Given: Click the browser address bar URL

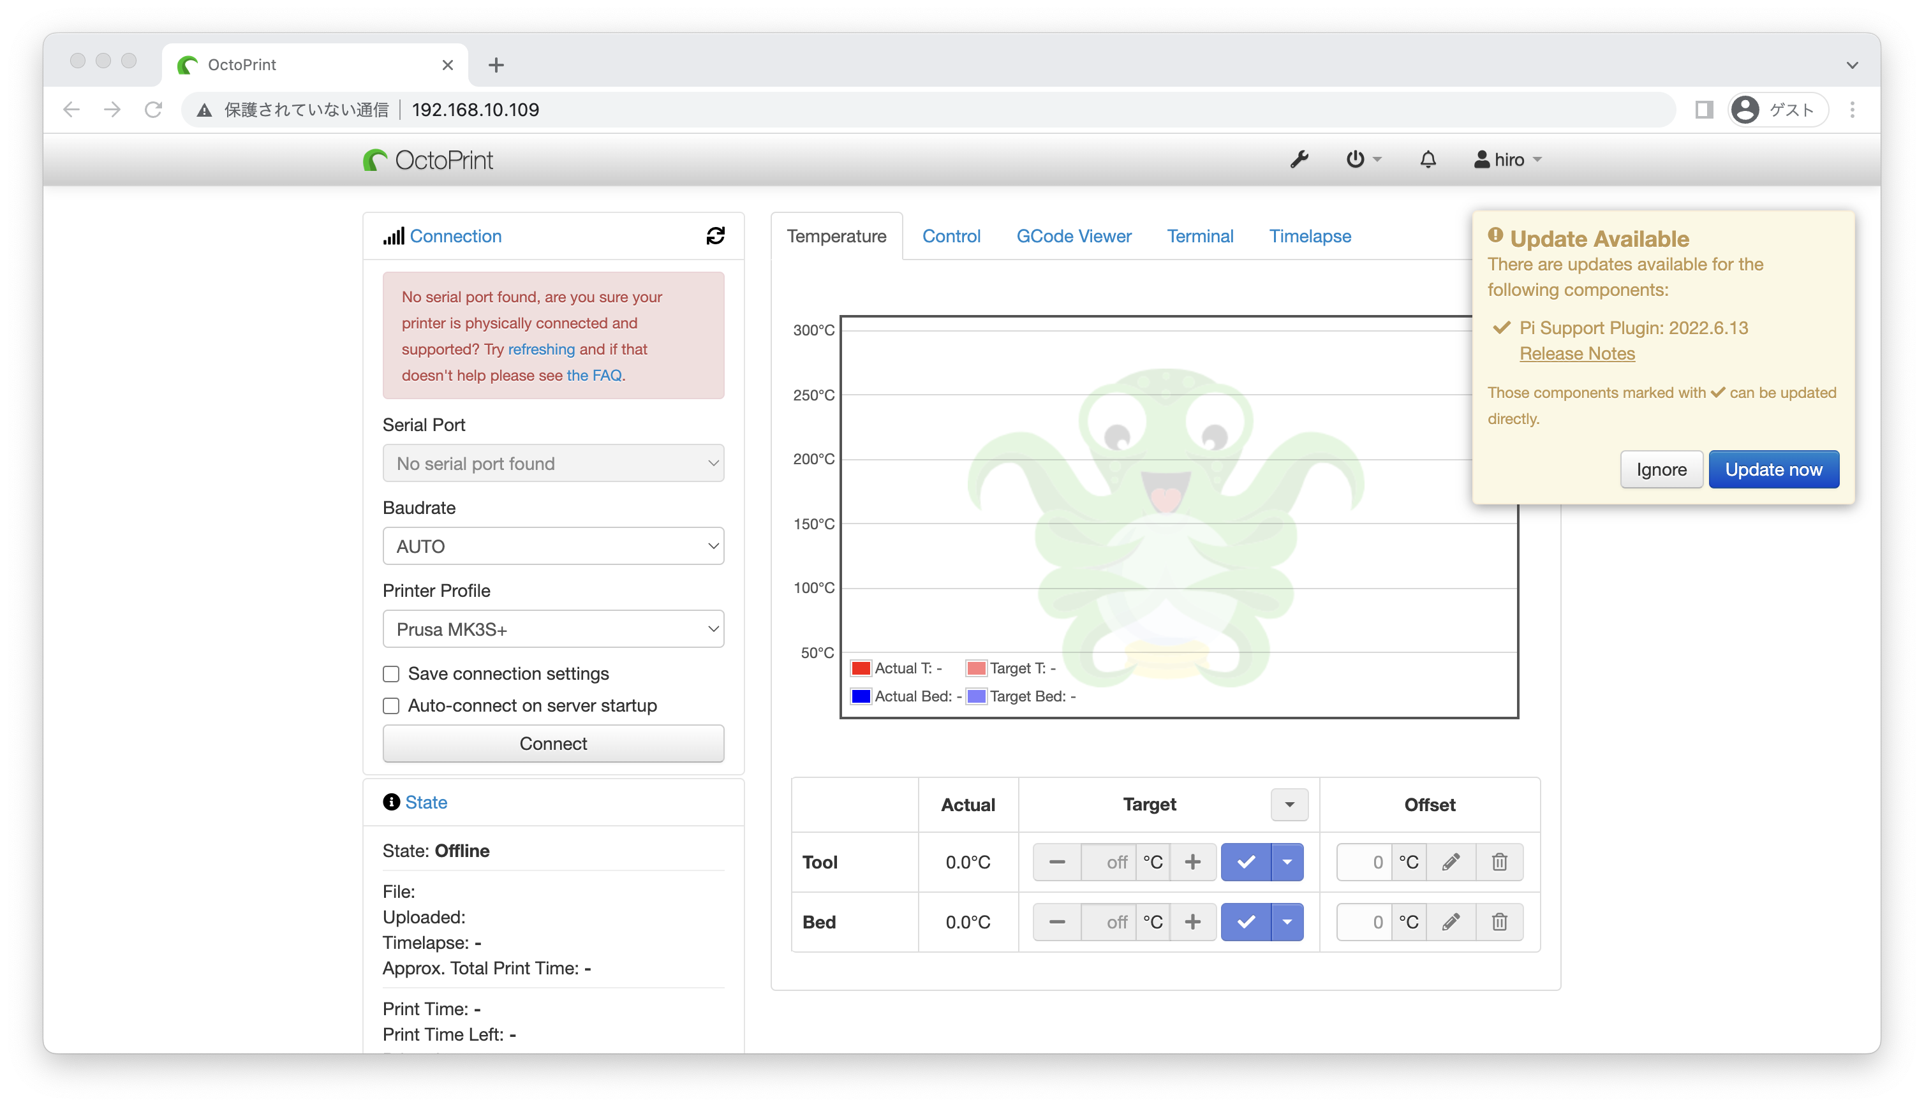Looking at the screenshot, I should click(475, 110).
